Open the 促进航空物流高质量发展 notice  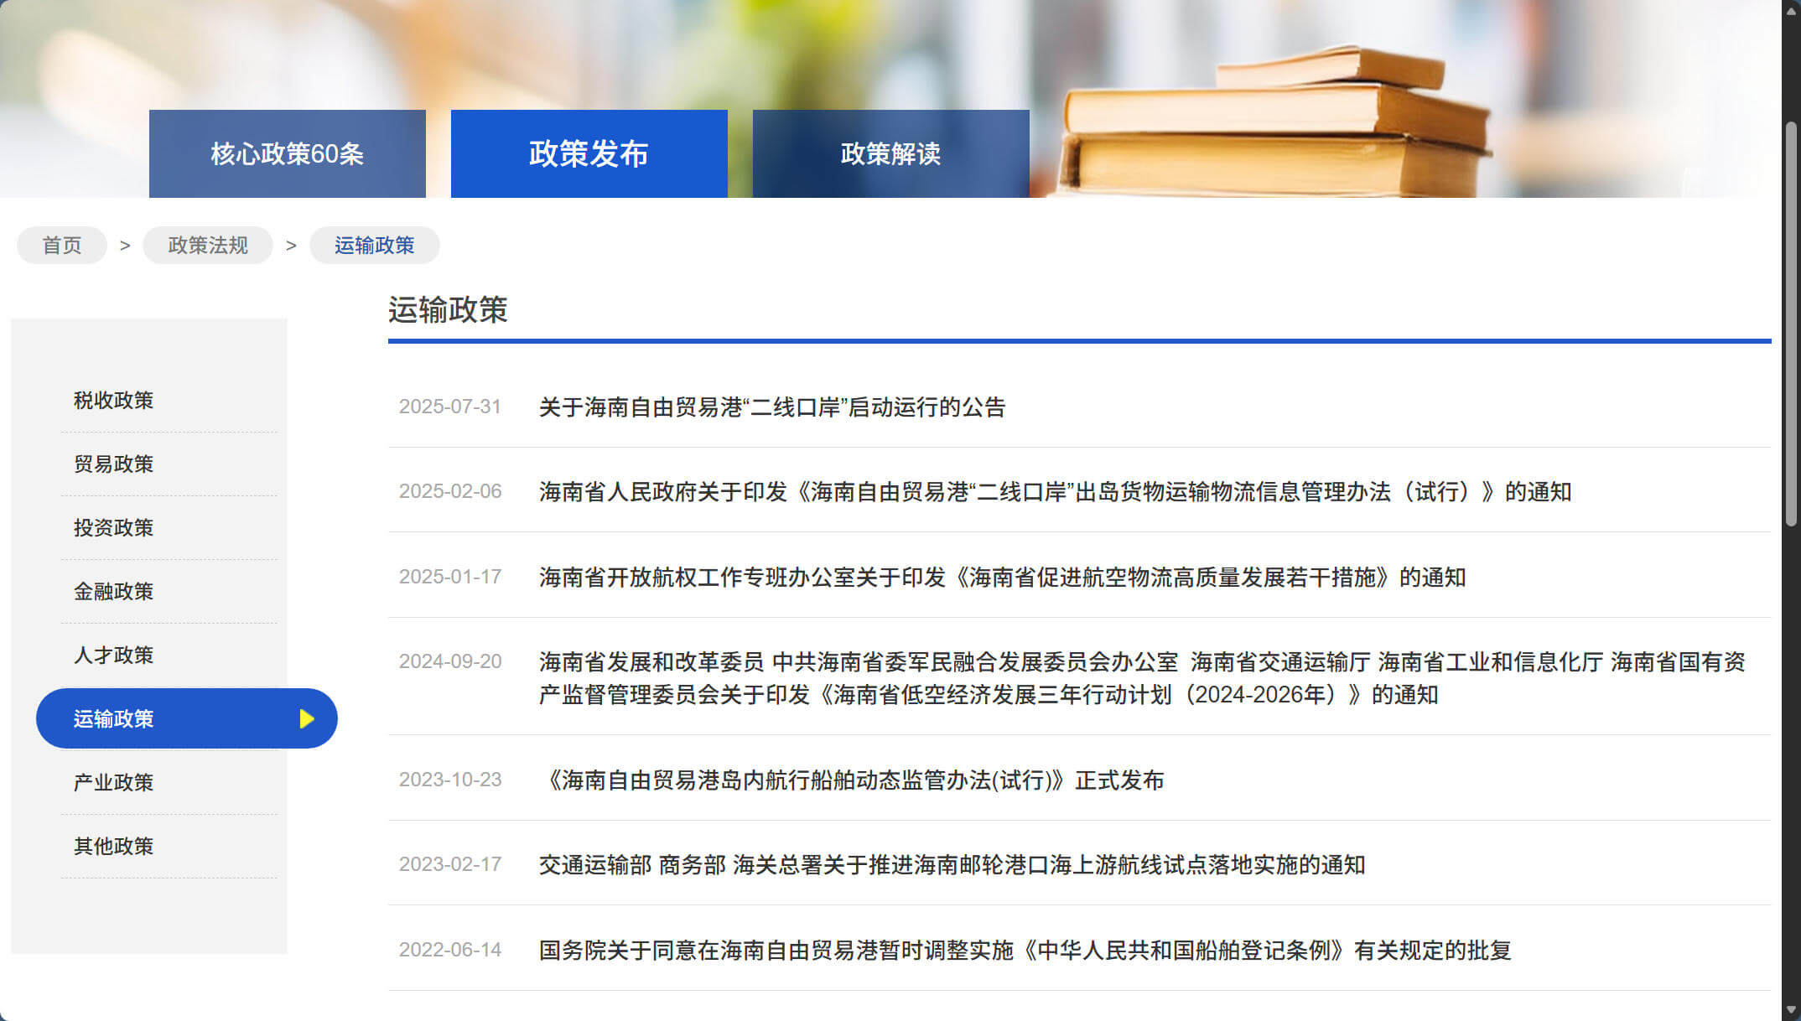click(1002, 578)
